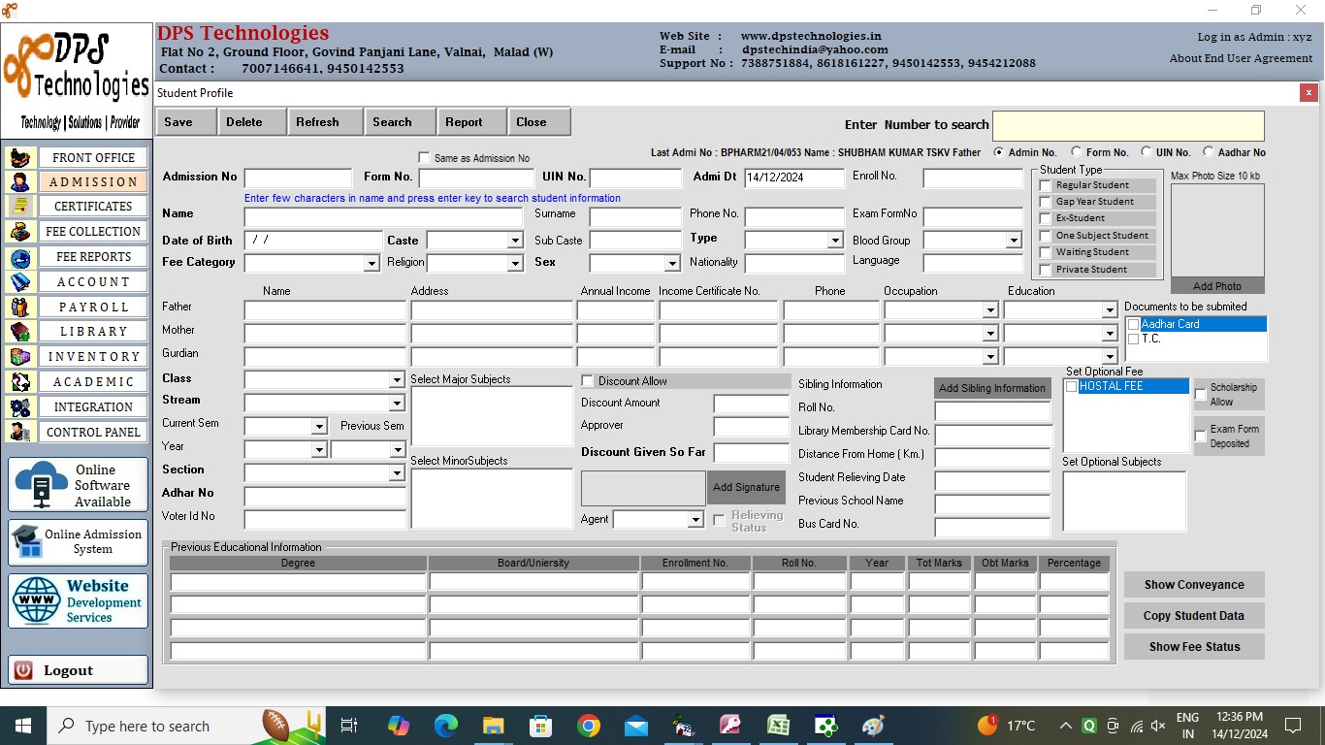
Task: Open the FEE COLLECTION menu
Action: (93, 232)
